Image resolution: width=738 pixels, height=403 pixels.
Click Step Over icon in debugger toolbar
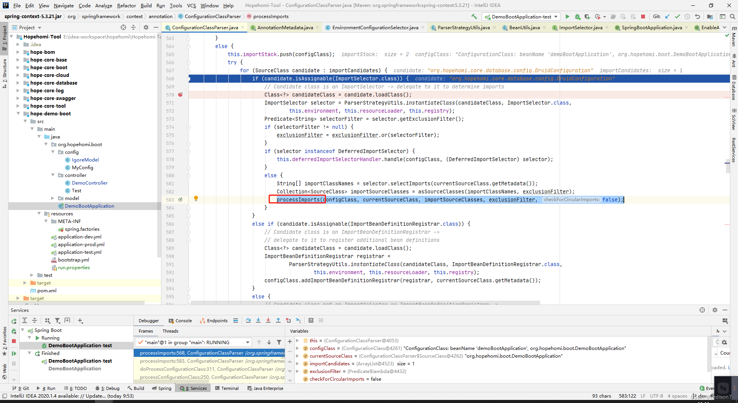click(248, 320)
